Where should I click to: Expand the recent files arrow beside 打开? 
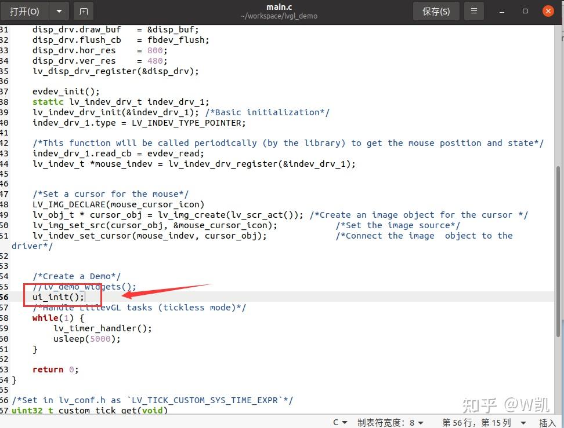(x=59, y=12)
